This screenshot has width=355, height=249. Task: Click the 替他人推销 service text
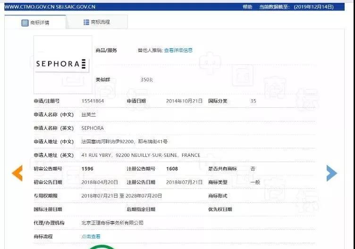150,50
